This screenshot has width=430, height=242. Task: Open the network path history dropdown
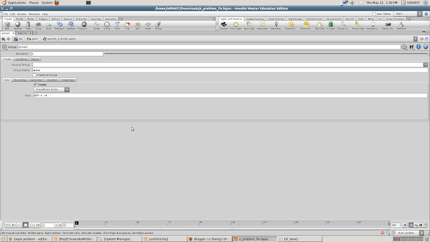click(415, 39)
